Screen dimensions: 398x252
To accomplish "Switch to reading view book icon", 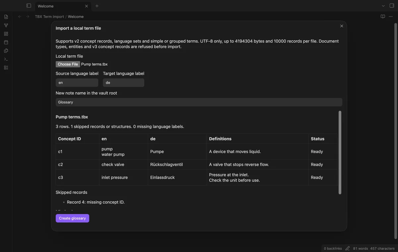I will point(383,17).
